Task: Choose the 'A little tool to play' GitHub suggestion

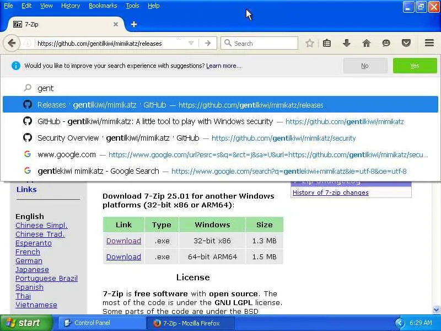Action: tap(220, 121)
